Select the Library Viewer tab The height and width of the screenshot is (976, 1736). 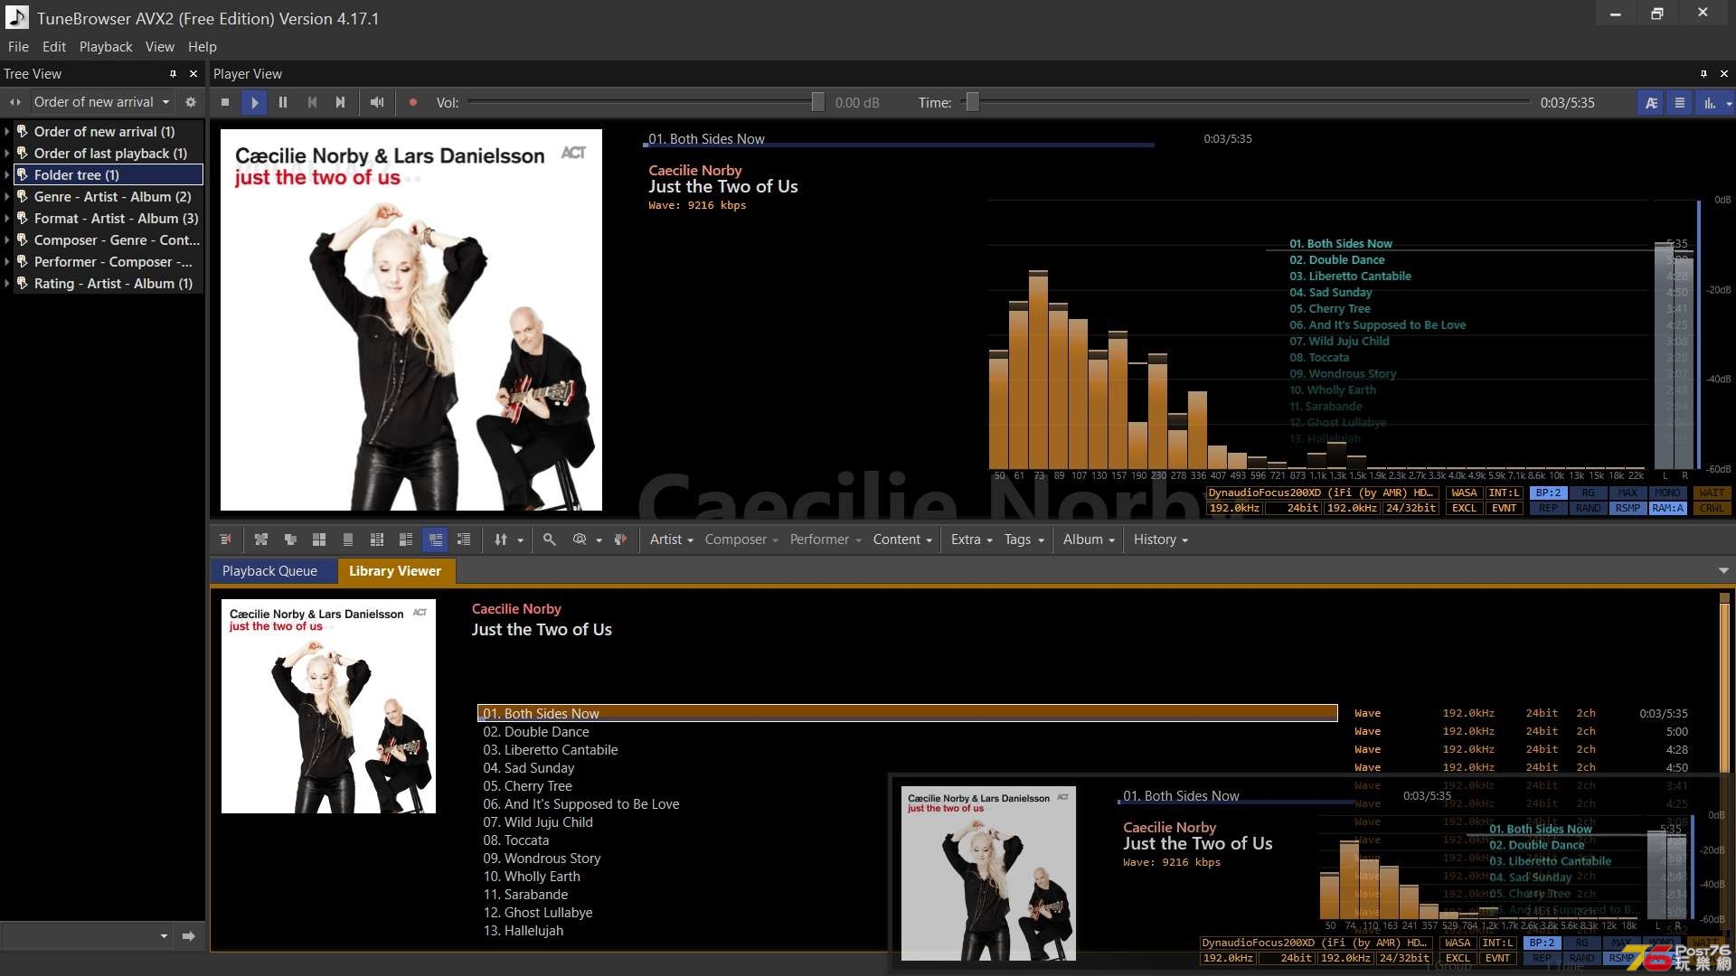[x=395, y=571]
